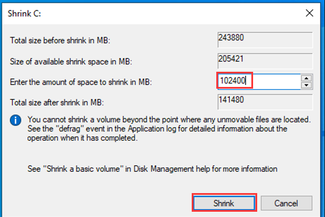Decrease shrink amount with down spinner arrow

click(306, 85)
